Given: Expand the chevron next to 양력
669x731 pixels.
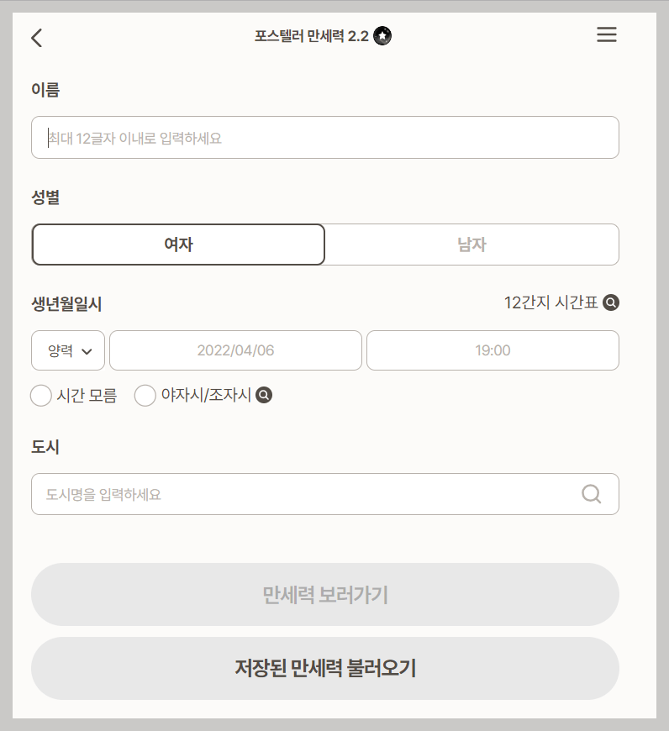Looking at the screenshot, I should point(87,350).
